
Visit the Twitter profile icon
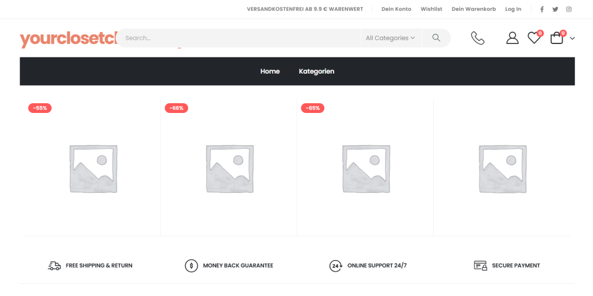[555, 9]
